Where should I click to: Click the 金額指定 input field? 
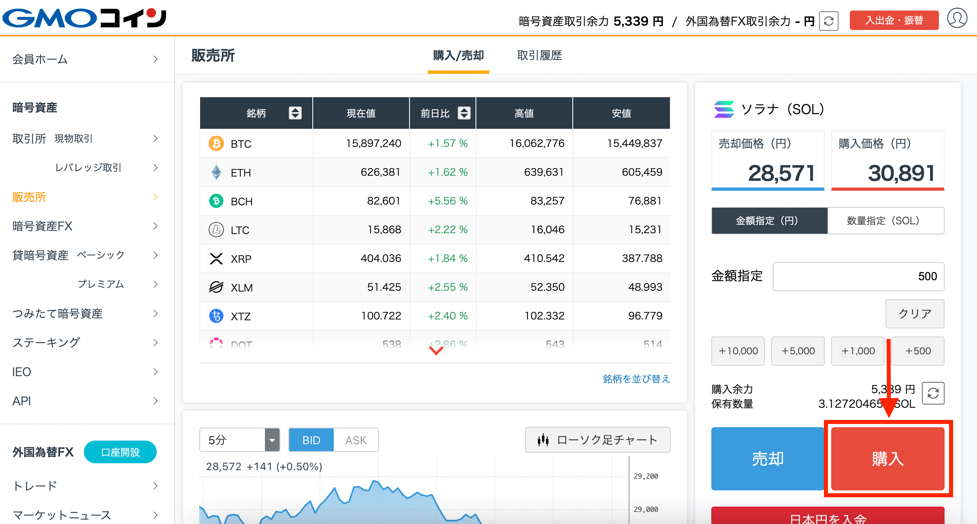tap(858, 277)
